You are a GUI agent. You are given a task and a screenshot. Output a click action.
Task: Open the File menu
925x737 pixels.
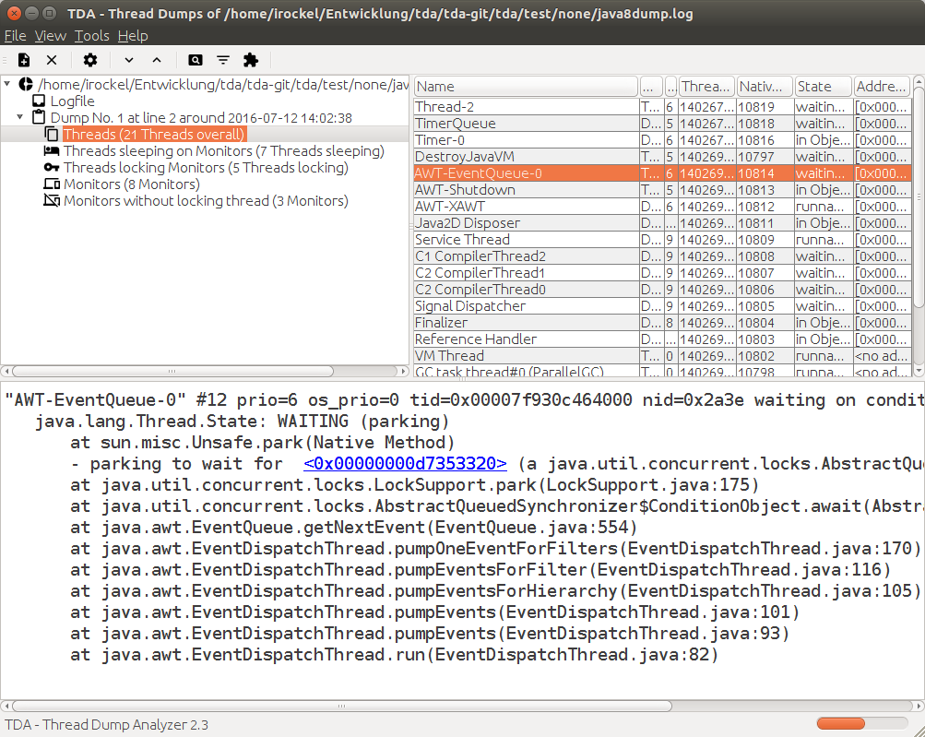(x=16, y=36)
